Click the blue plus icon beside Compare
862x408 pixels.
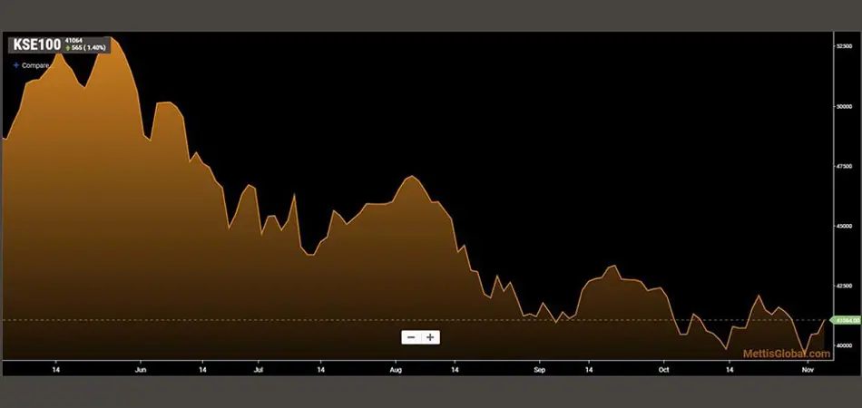coord(15,65)
